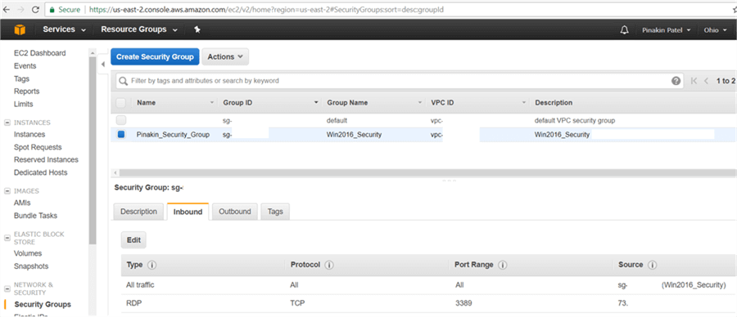Click the filter help question icon

tap(676, 81)
